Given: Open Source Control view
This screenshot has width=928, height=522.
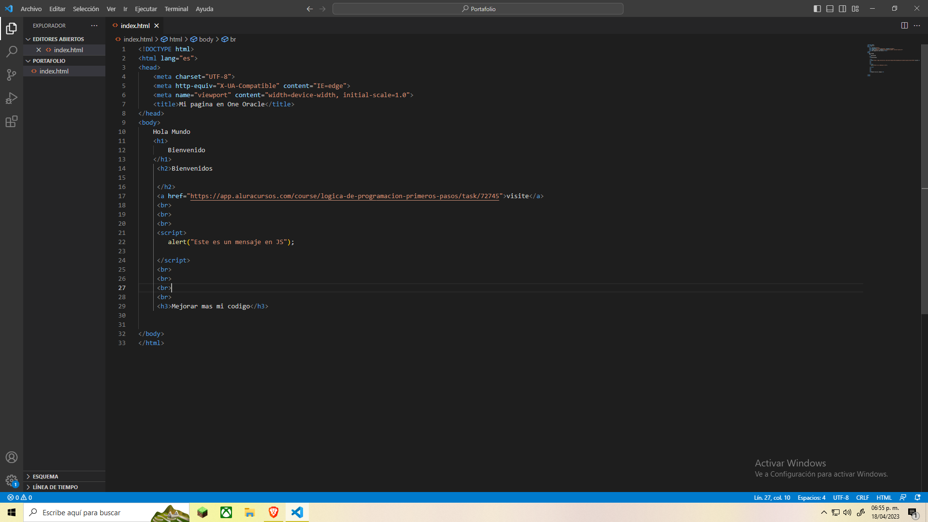Looking at the screenshot, I should coord(12,75).
